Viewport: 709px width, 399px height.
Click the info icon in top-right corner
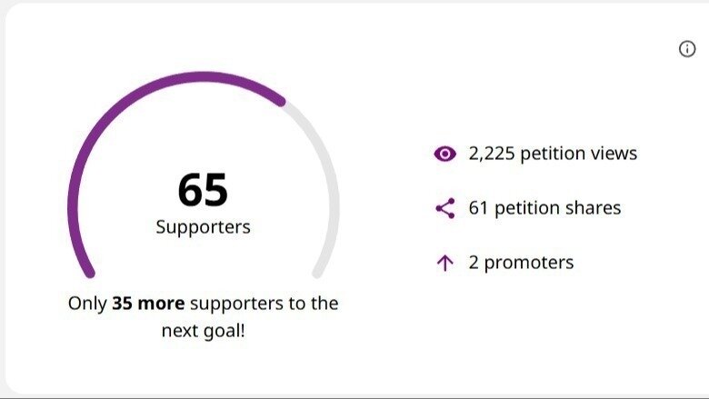687,49
